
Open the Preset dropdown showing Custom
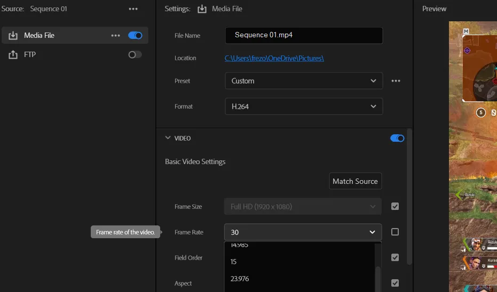(304, 80)
